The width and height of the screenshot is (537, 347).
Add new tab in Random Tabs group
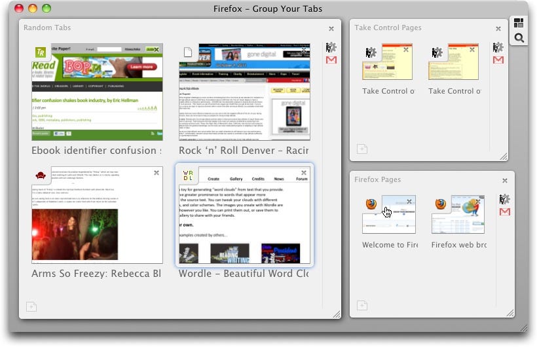point(31,306)
